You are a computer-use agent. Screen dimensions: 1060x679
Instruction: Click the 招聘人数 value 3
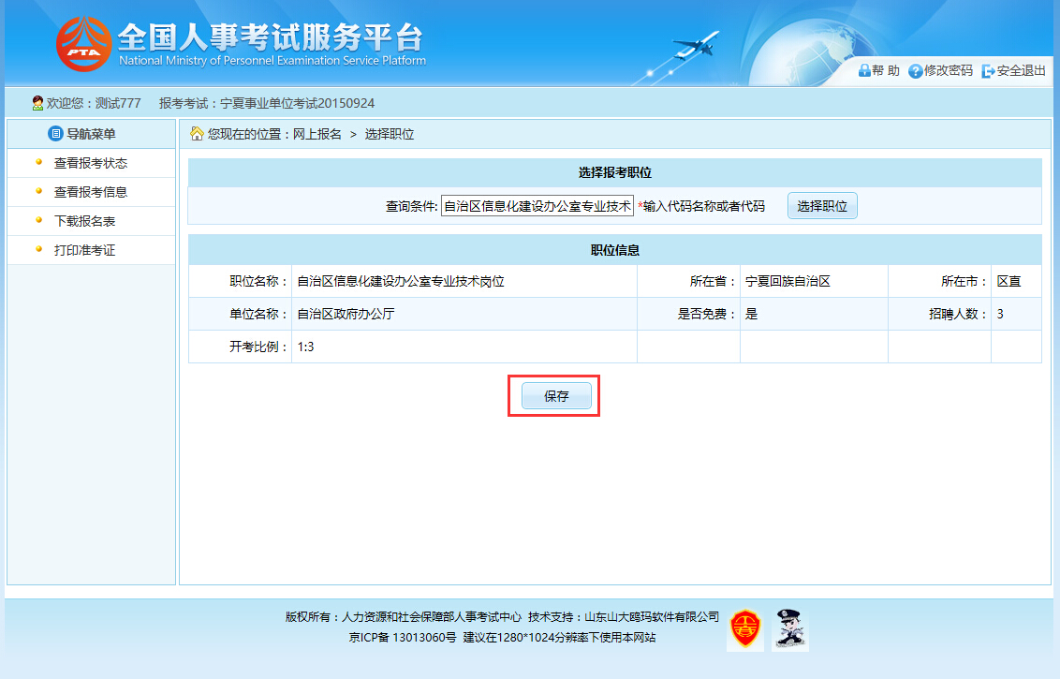click(1000, 314)
